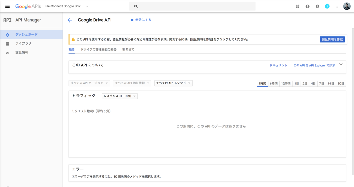Viewport: 354px width, 187px height.
Task: Click the トラフィック heading
Action: pyautogui.click(x=84, y=96)
